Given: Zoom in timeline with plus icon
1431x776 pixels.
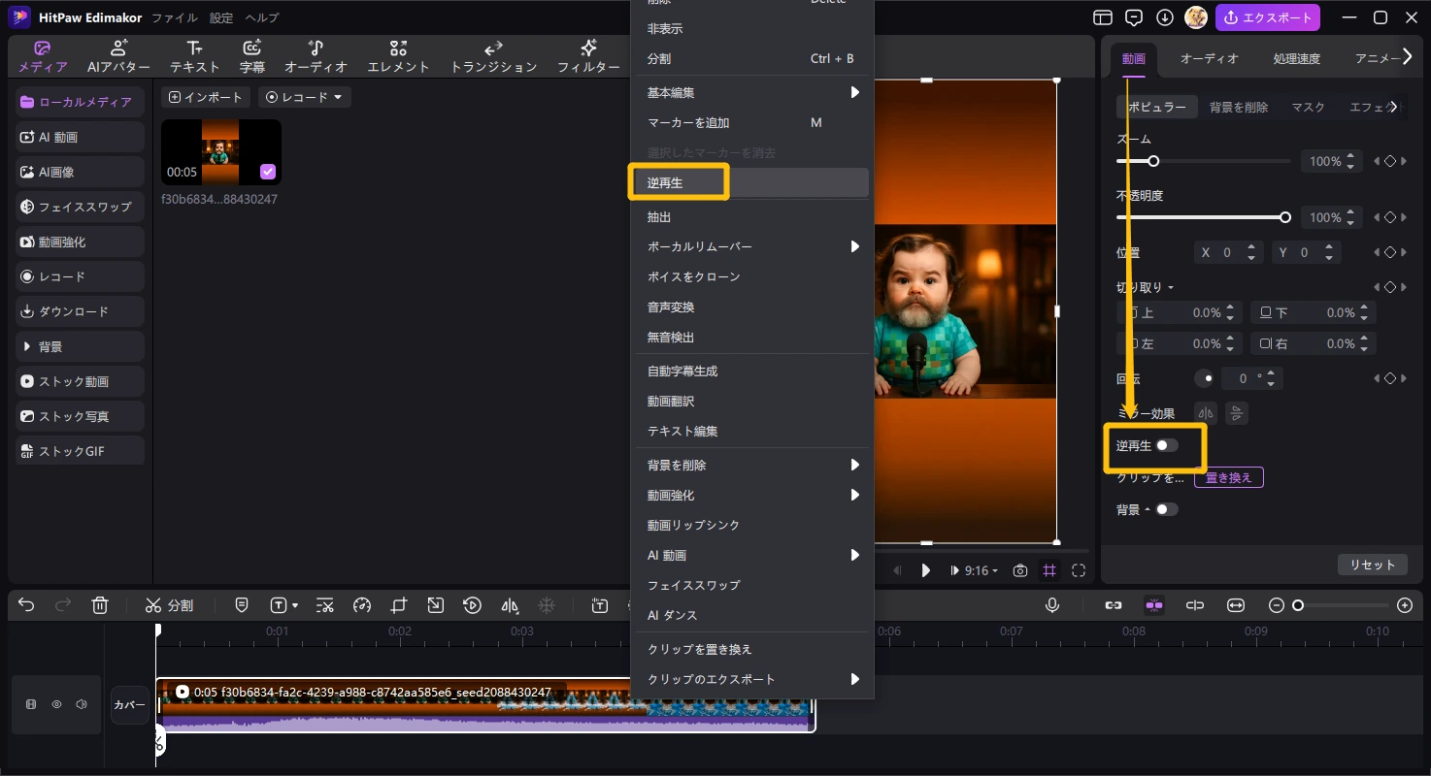Looking at the screenshot, I should coord(1405,605).
